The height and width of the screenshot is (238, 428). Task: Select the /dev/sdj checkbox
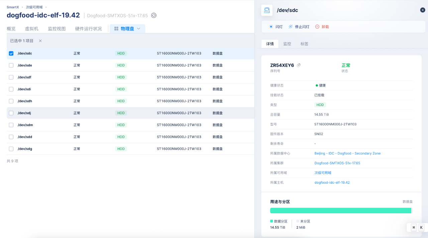click(x=11, y=113)
